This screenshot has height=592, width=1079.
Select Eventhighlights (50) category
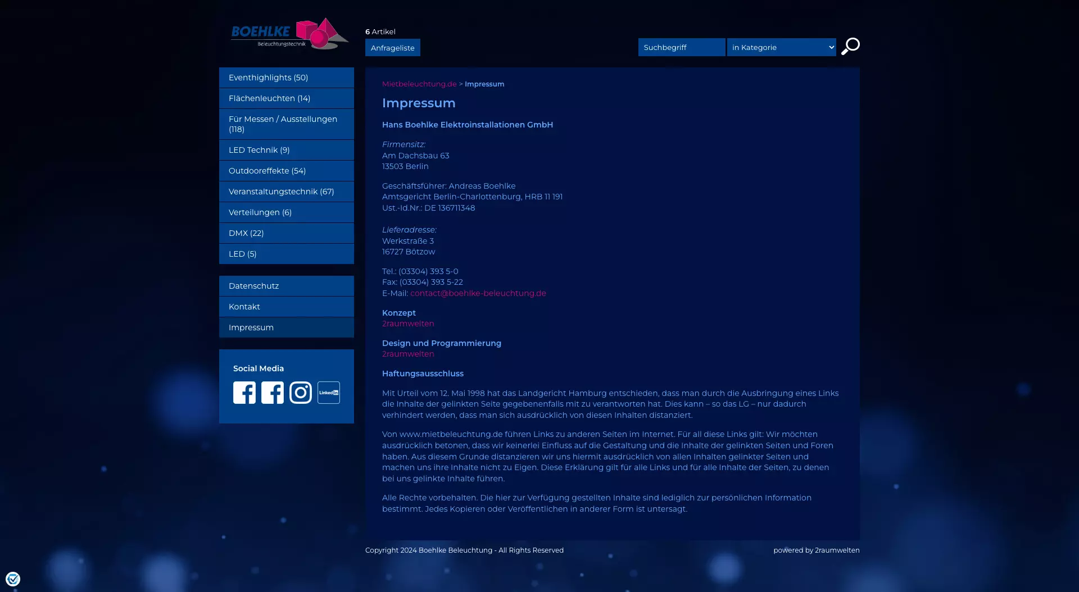click(x=287, y=78)
